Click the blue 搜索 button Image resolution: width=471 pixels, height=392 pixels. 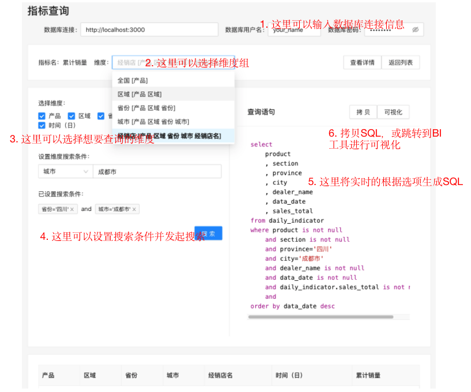(209, 233)
